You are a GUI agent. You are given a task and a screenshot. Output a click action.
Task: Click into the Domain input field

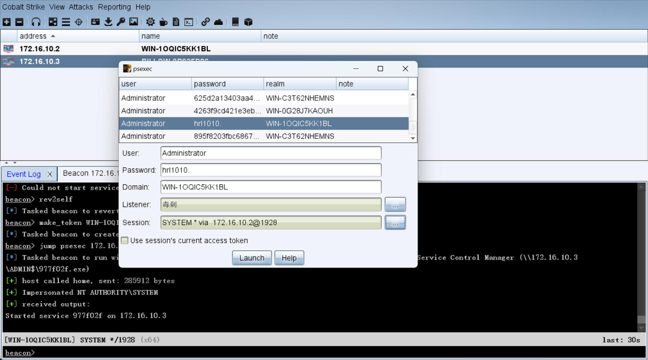[x=271, y=187]
